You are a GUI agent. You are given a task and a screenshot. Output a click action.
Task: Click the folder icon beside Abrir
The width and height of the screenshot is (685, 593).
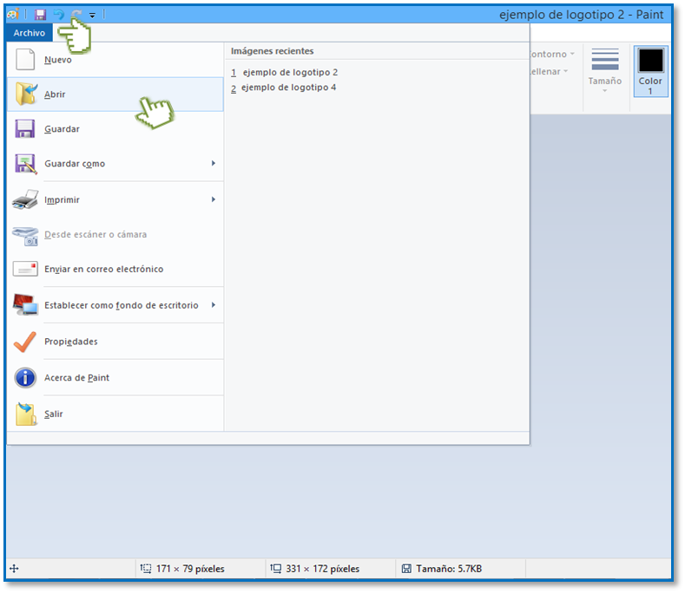[x=26, y=94]
